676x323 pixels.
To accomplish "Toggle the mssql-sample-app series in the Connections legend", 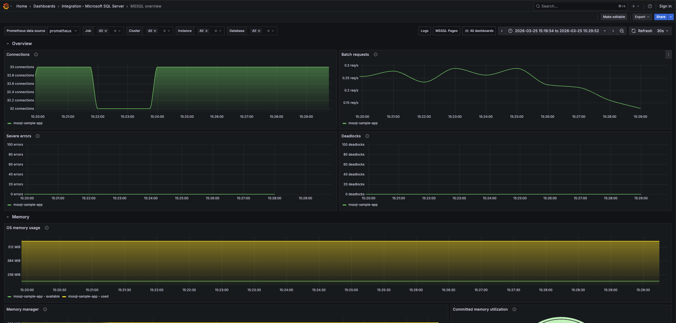I will coord(28,123).
